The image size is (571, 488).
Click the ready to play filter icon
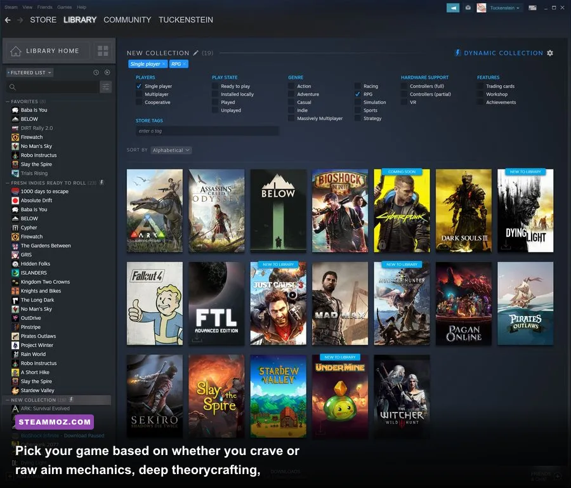pos(107,72)
